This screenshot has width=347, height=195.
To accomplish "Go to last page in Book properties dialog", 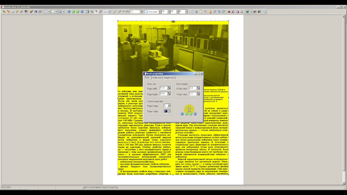I will click(195, 114).
